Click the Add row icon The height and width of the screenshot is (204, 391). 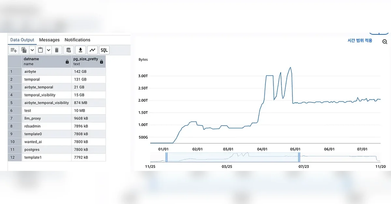click(14, 50)
